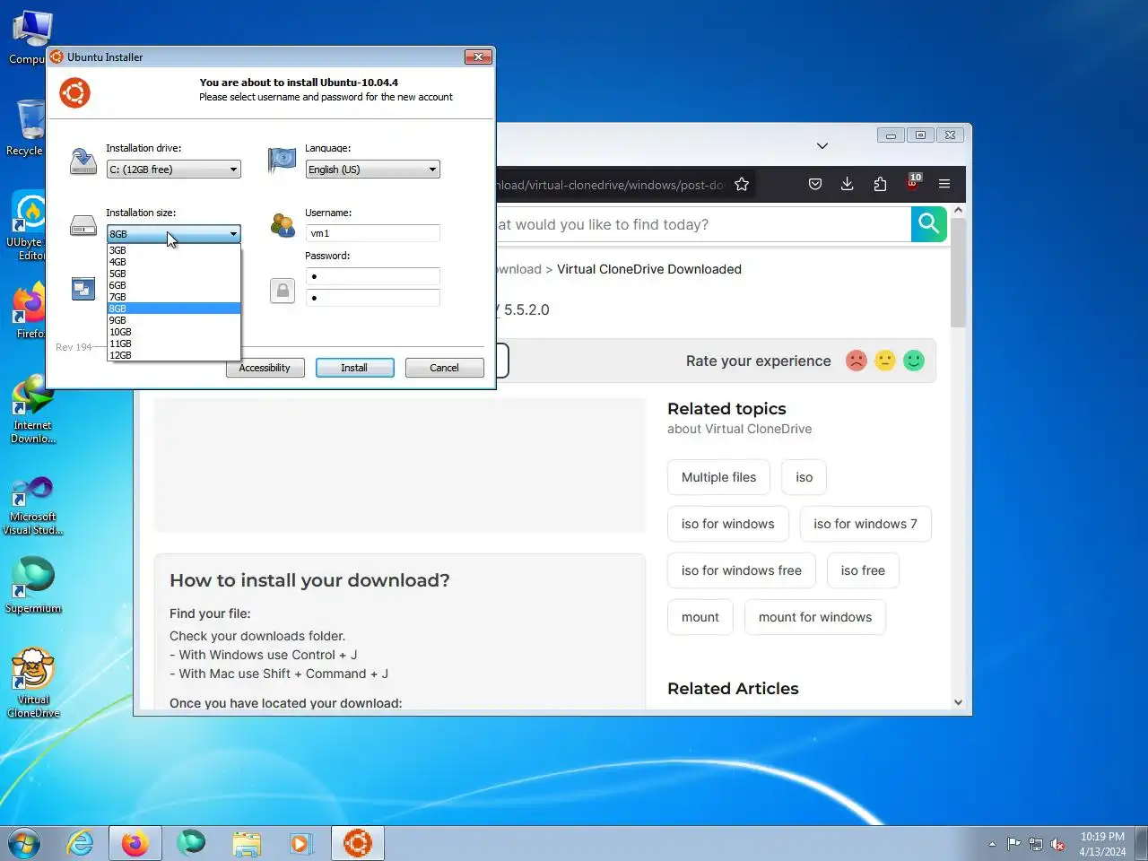Choose 4GB installation size option
Screen dimensions: 1148x861
(174, 262)
